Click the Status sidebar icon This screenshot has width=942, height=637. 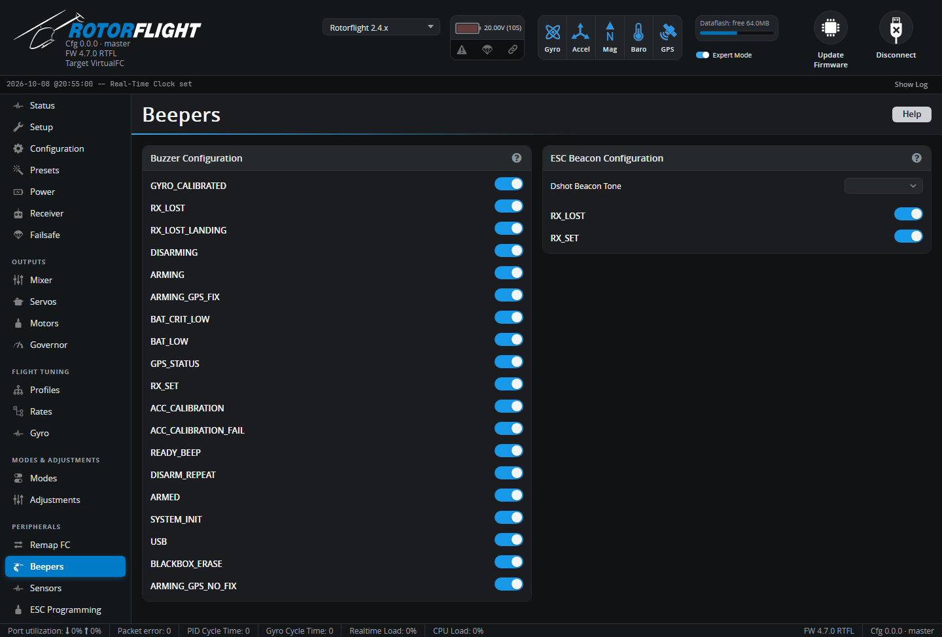point(18,105)
